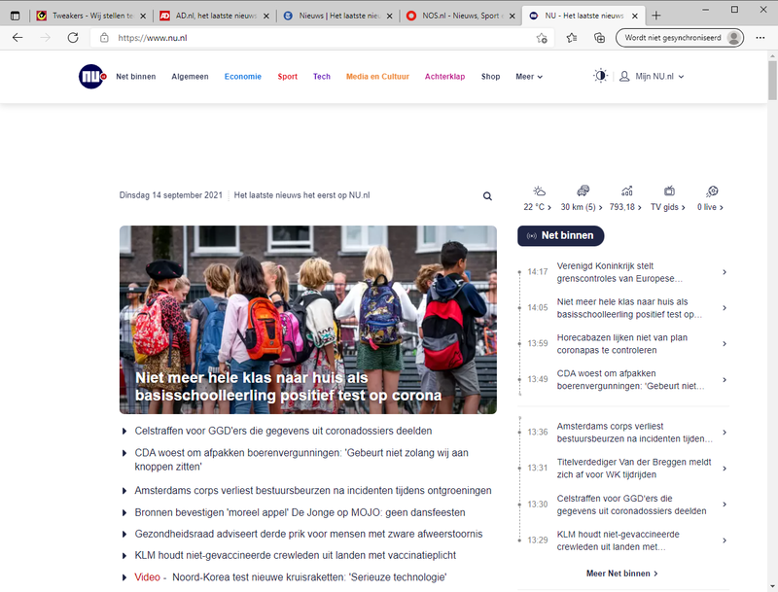Open the Shop link
The height and width of the screenshot is (592, 778).
pos(490,77)
